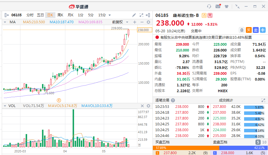Switch to 分时 intraday chart
268x155 pixels.
30,15
